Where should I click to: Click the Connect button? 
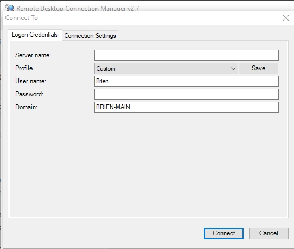(223, 233)
